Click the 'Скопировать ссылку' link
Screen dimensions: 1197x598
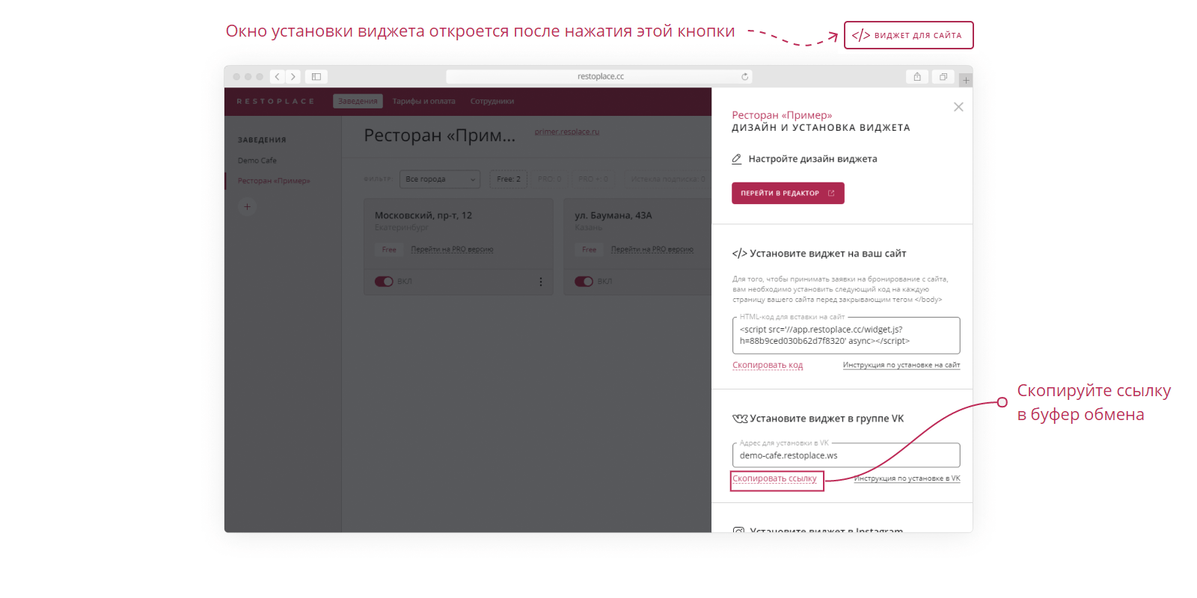774,479
